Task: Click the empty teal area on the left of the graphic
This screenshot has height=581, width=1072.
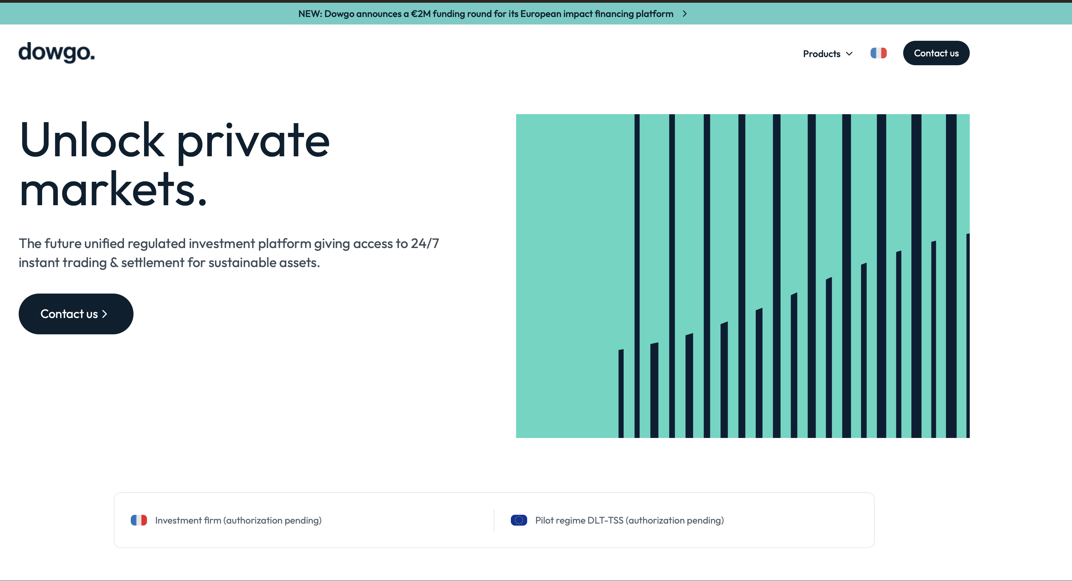Action: coord(566,275)
